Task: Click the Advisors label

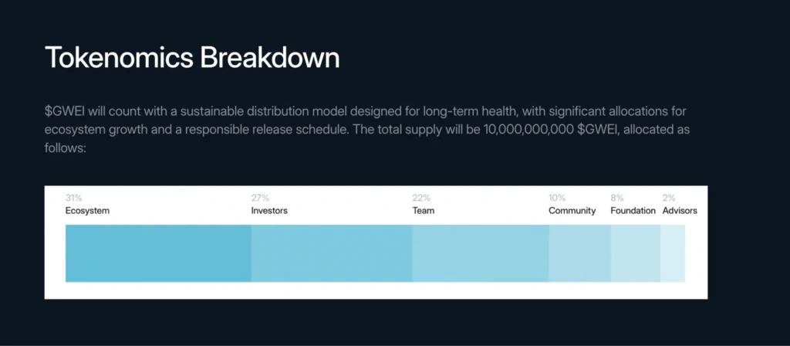Action: 680,211
